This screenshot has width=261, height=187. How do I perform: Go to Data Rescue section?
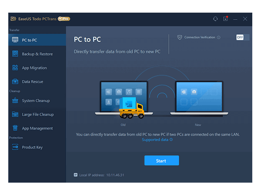37,81
